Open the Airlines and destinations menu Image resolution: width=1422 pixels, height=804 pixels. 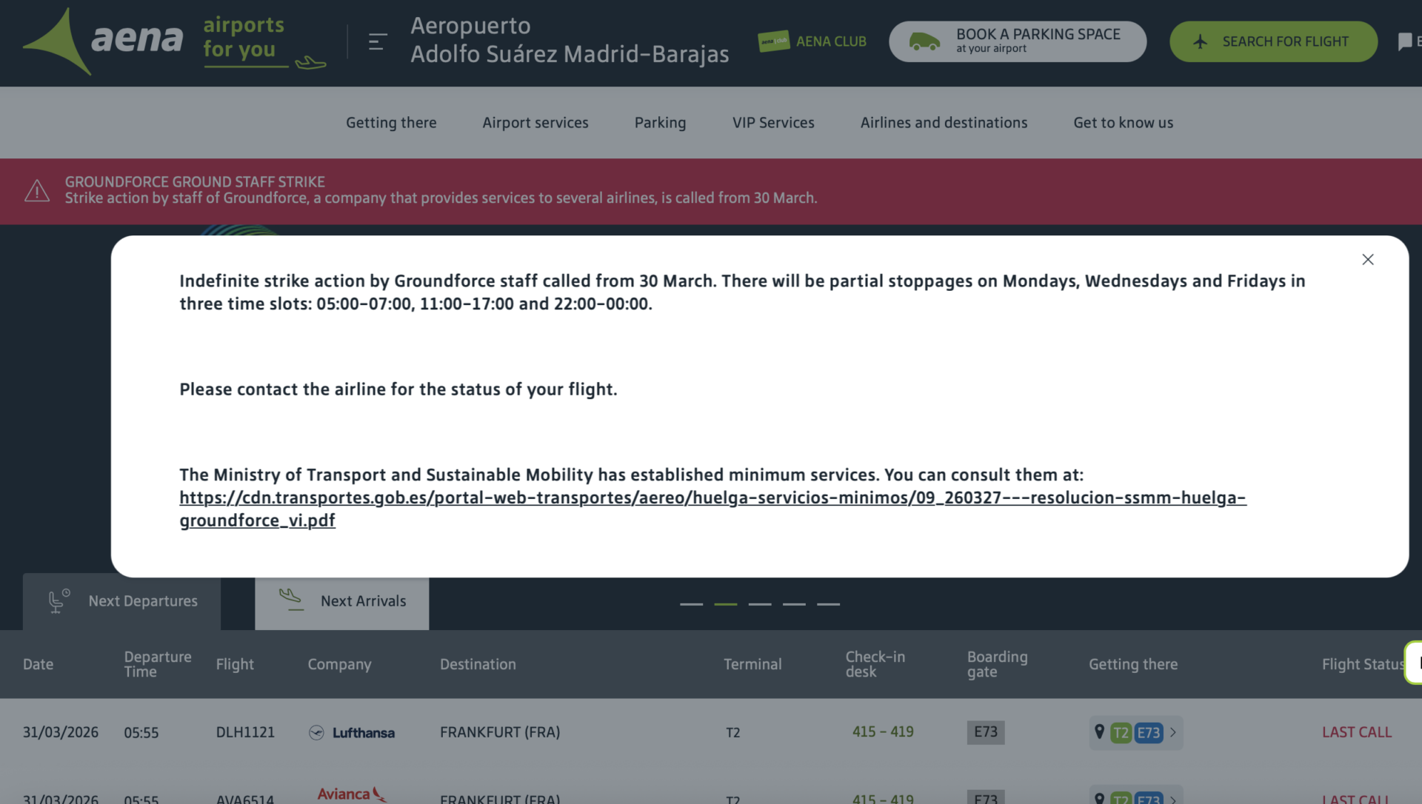point(944,123)
